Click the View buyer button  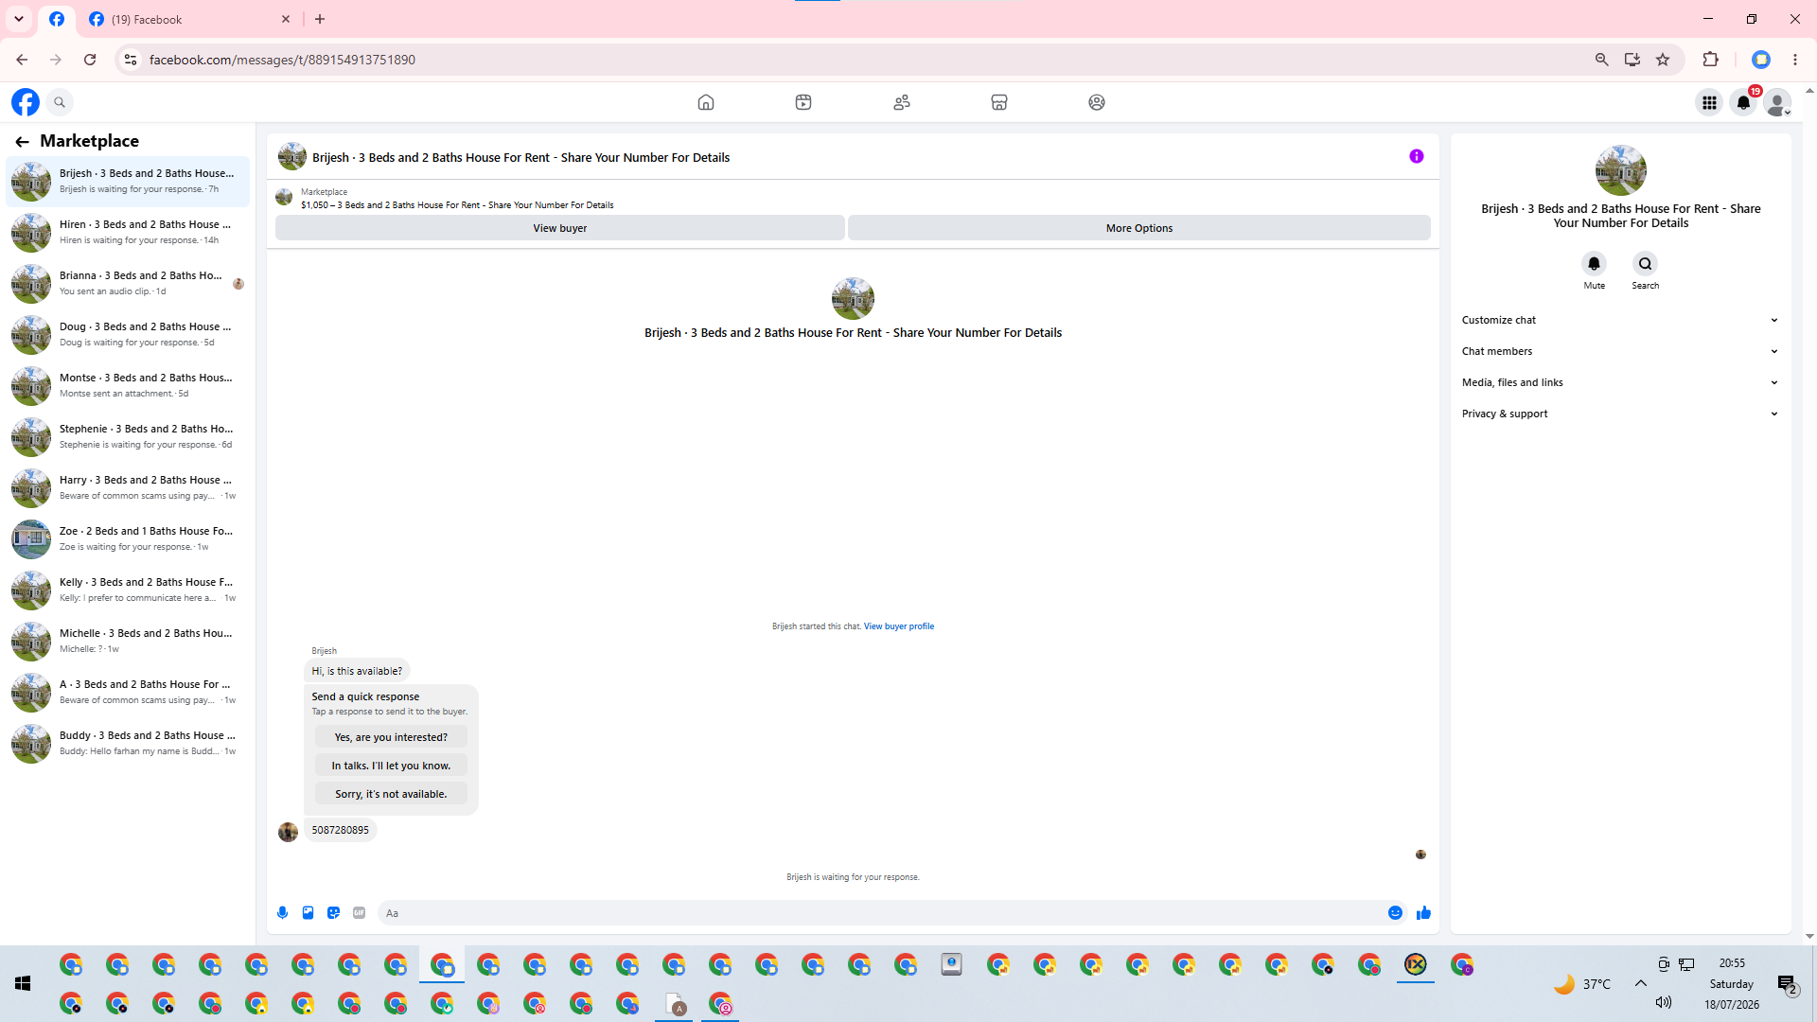pyautogui.click(x=560, y=228)
